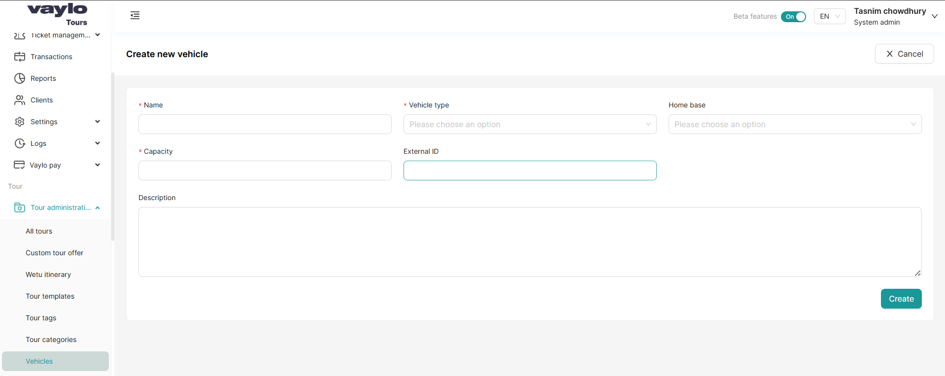
Task: Open the Vehicle type dropdown
Action: click(530, 124)
